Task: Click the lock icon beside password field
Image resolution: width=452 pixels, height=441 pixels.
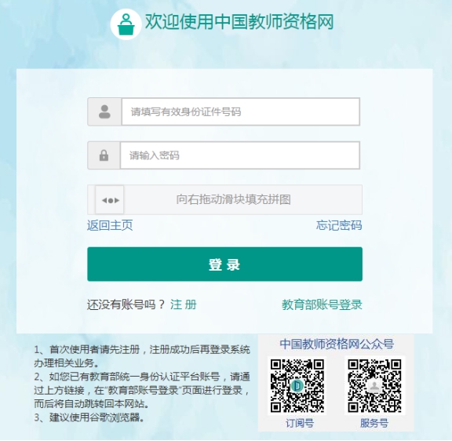Action: 104,155
